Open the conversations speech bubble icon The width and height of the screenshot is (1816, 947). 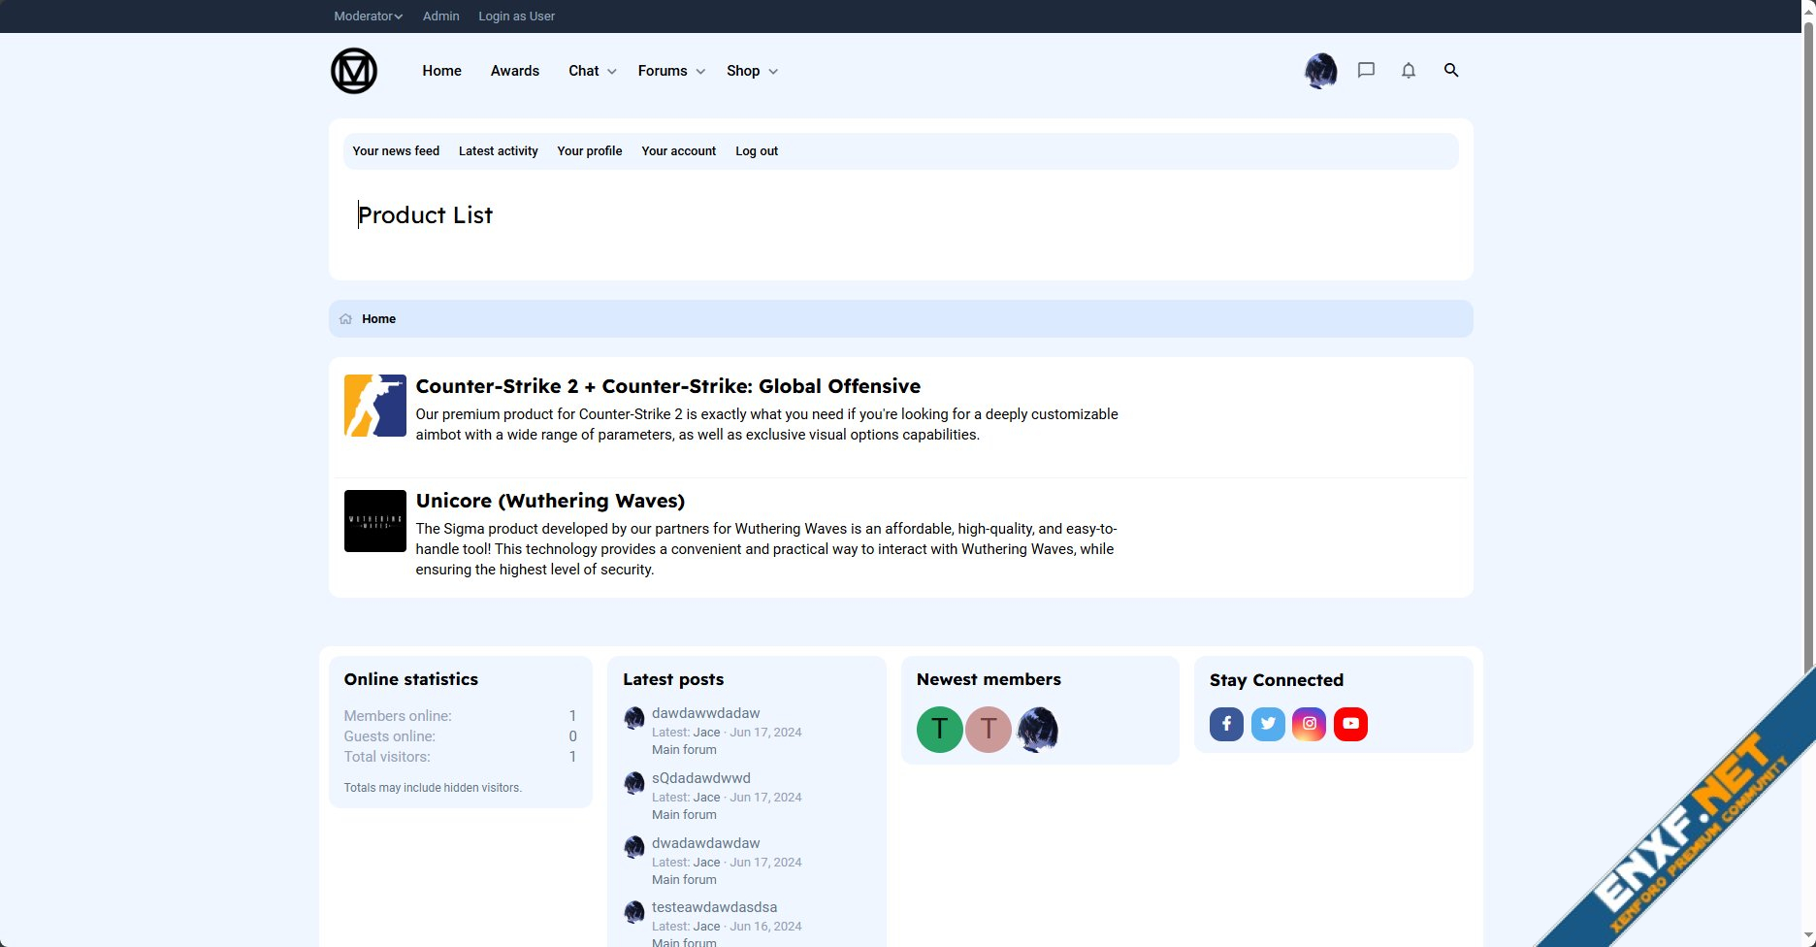pyautogui.click(x=1366, y=70)
